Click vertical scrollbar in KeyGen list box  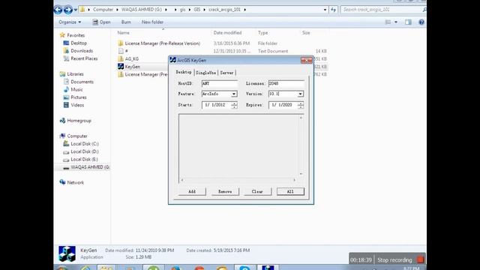click(301, 145)
